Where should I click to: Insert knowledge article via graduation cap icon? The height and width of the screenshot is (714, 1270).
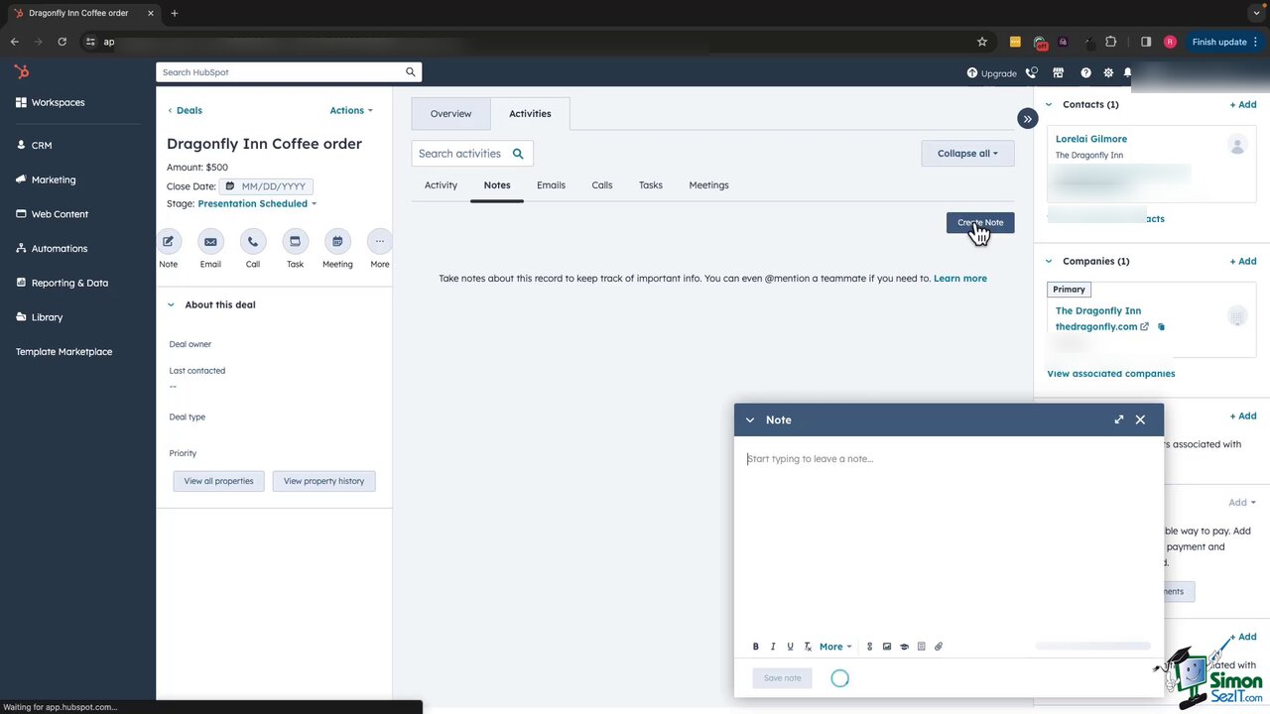(x=904, y=647)
